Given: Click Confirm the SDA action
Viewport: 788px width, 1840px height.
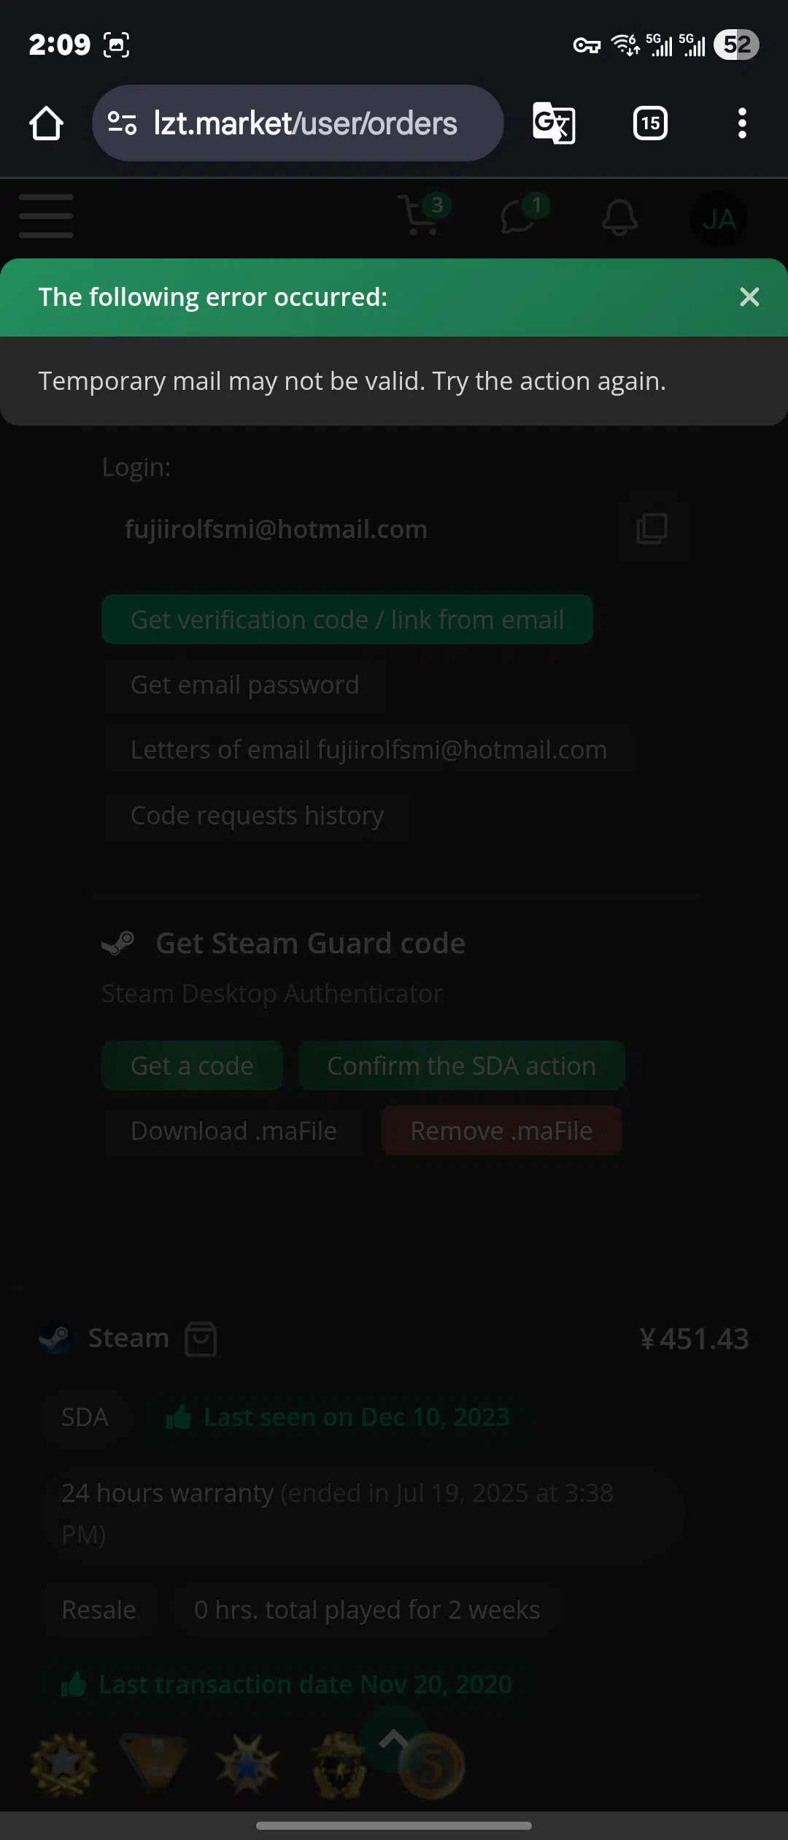Looking at the screenshot, I should 462,1066.
